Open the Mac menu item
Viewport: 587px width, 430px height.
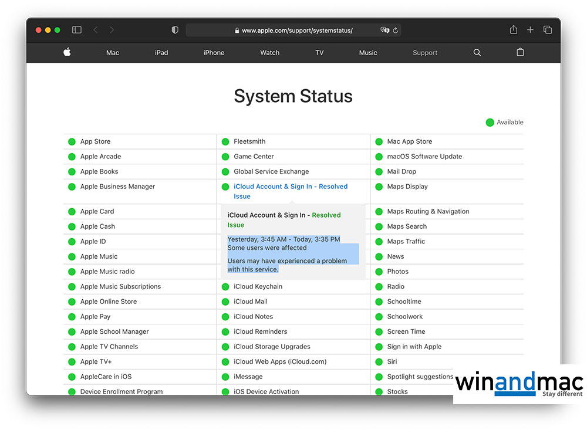click(x=113, y=53)
